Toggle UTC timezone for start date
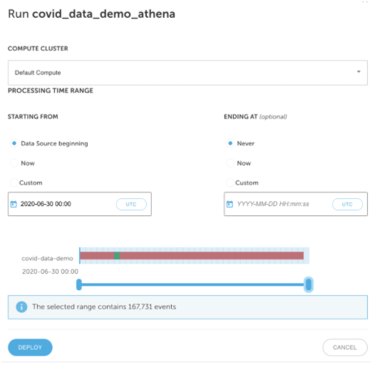372x368 pixels. coord(131,204)
